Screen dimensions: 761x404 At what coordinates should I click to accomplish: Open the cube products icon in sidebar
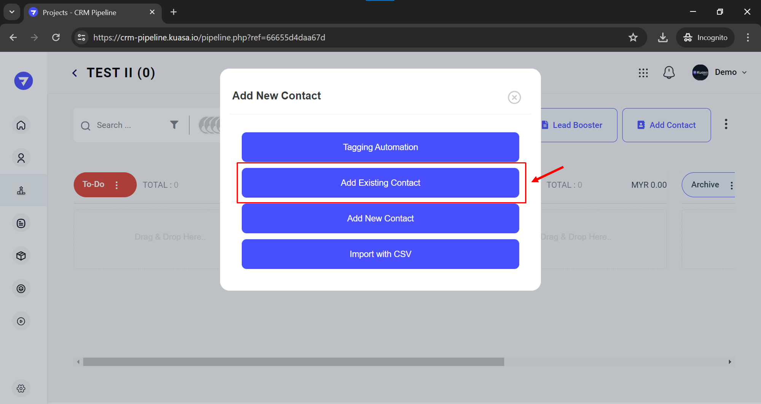click(21, 256)
